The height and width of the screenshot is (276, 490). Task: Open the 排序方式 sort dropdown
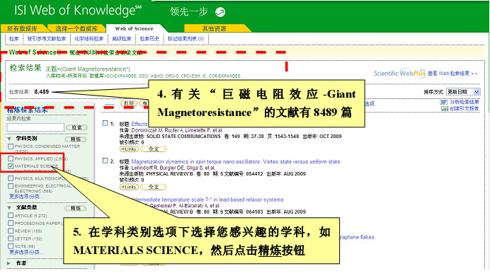pyautogui.click(x=463, y=92)
